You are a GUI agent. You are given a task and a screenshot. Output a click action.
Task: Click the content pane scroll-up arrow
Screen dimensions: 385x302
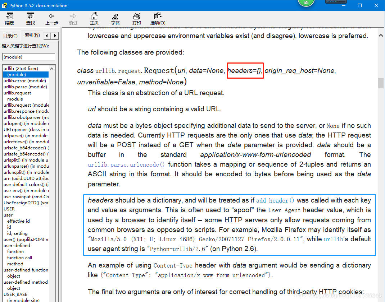coord(381,36)
